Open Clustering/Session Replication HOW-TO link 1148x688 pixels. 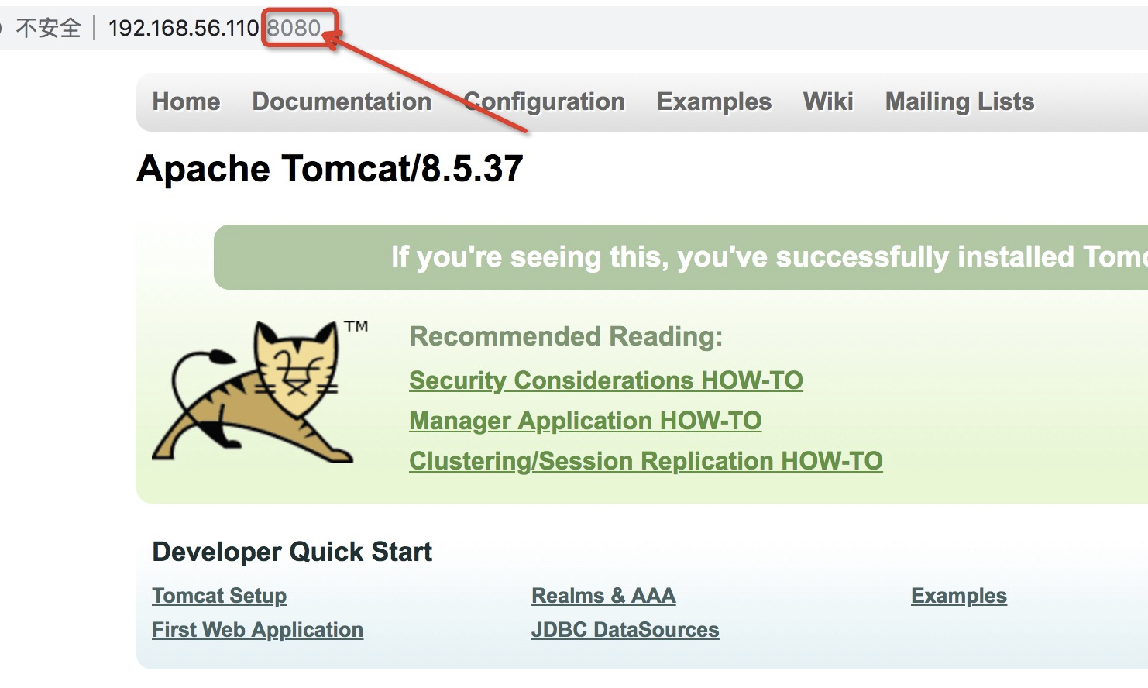pyautogui.click(x=646, y=461)
